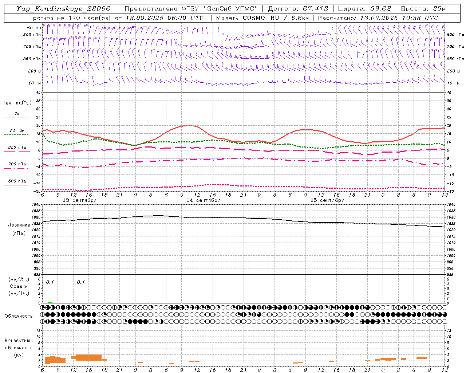Click the "(км)" unit label

[x=19, y=355]
